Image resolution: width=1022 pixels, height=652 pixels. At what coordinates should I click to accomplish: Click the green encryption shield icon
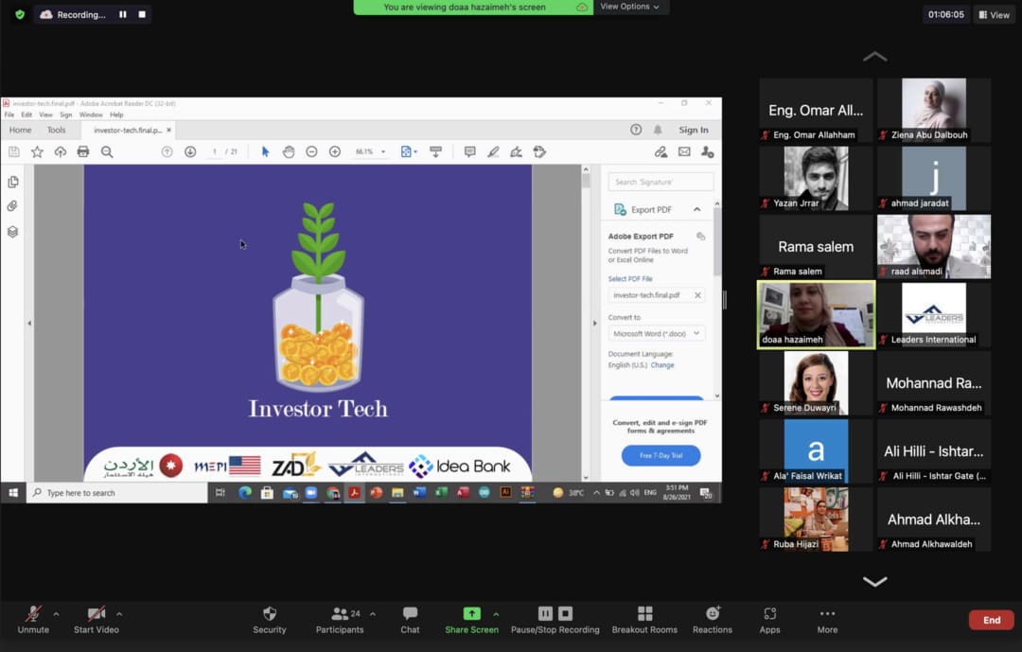pos(20,14)
